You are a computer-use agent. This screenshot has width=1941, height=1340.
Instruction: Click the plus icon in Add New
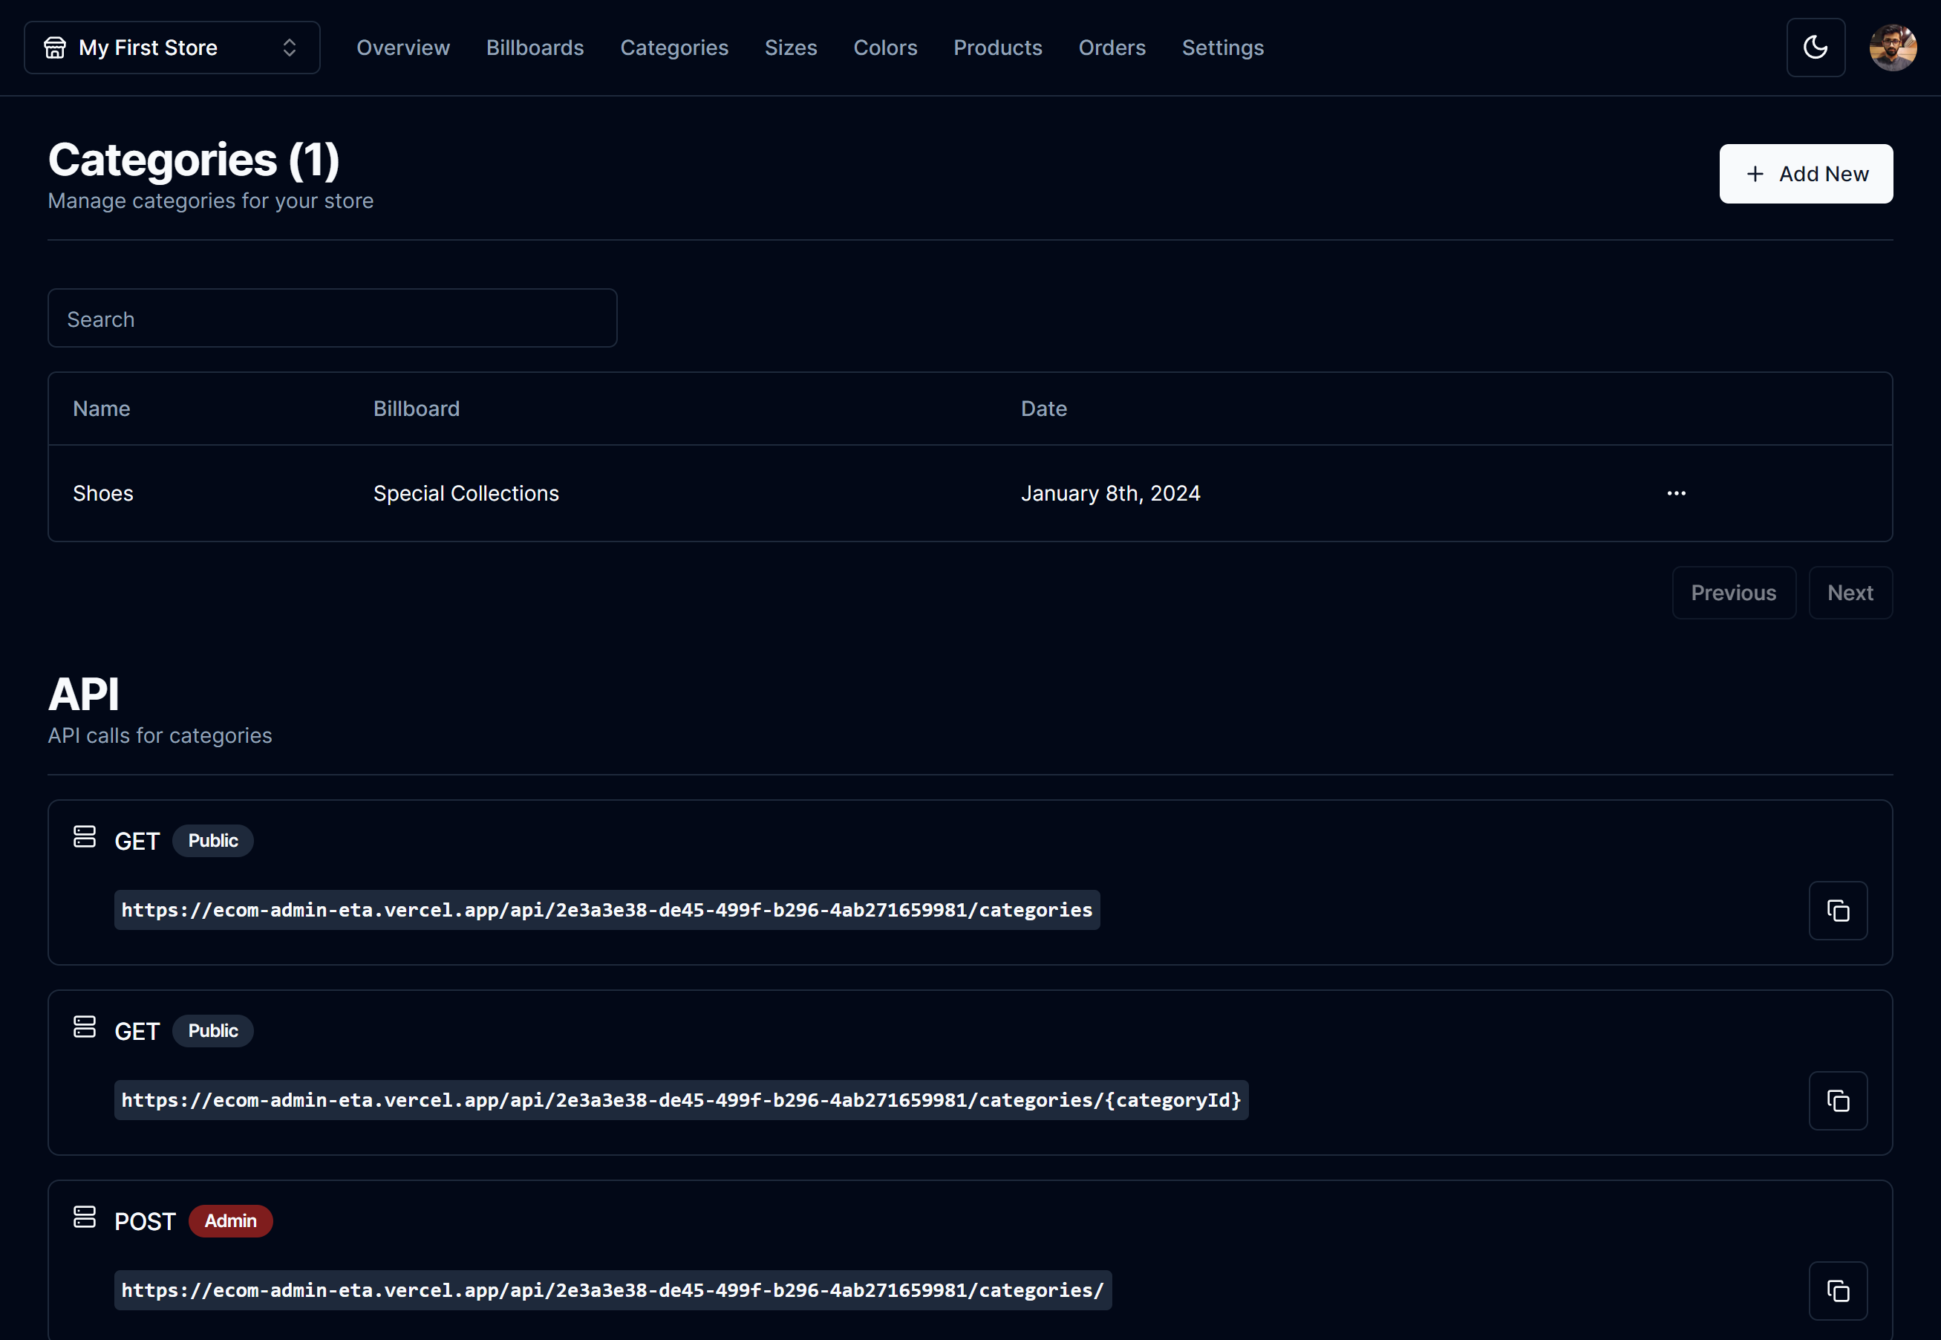pyautogui.click(x=1755, y=174)
